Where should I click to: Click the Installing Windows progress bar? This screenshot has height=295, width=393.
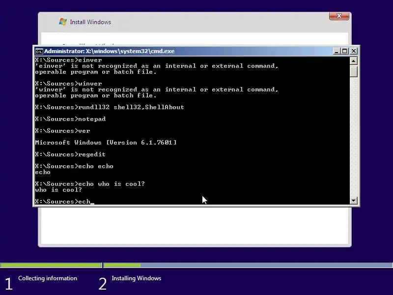(x=248, y=265)
